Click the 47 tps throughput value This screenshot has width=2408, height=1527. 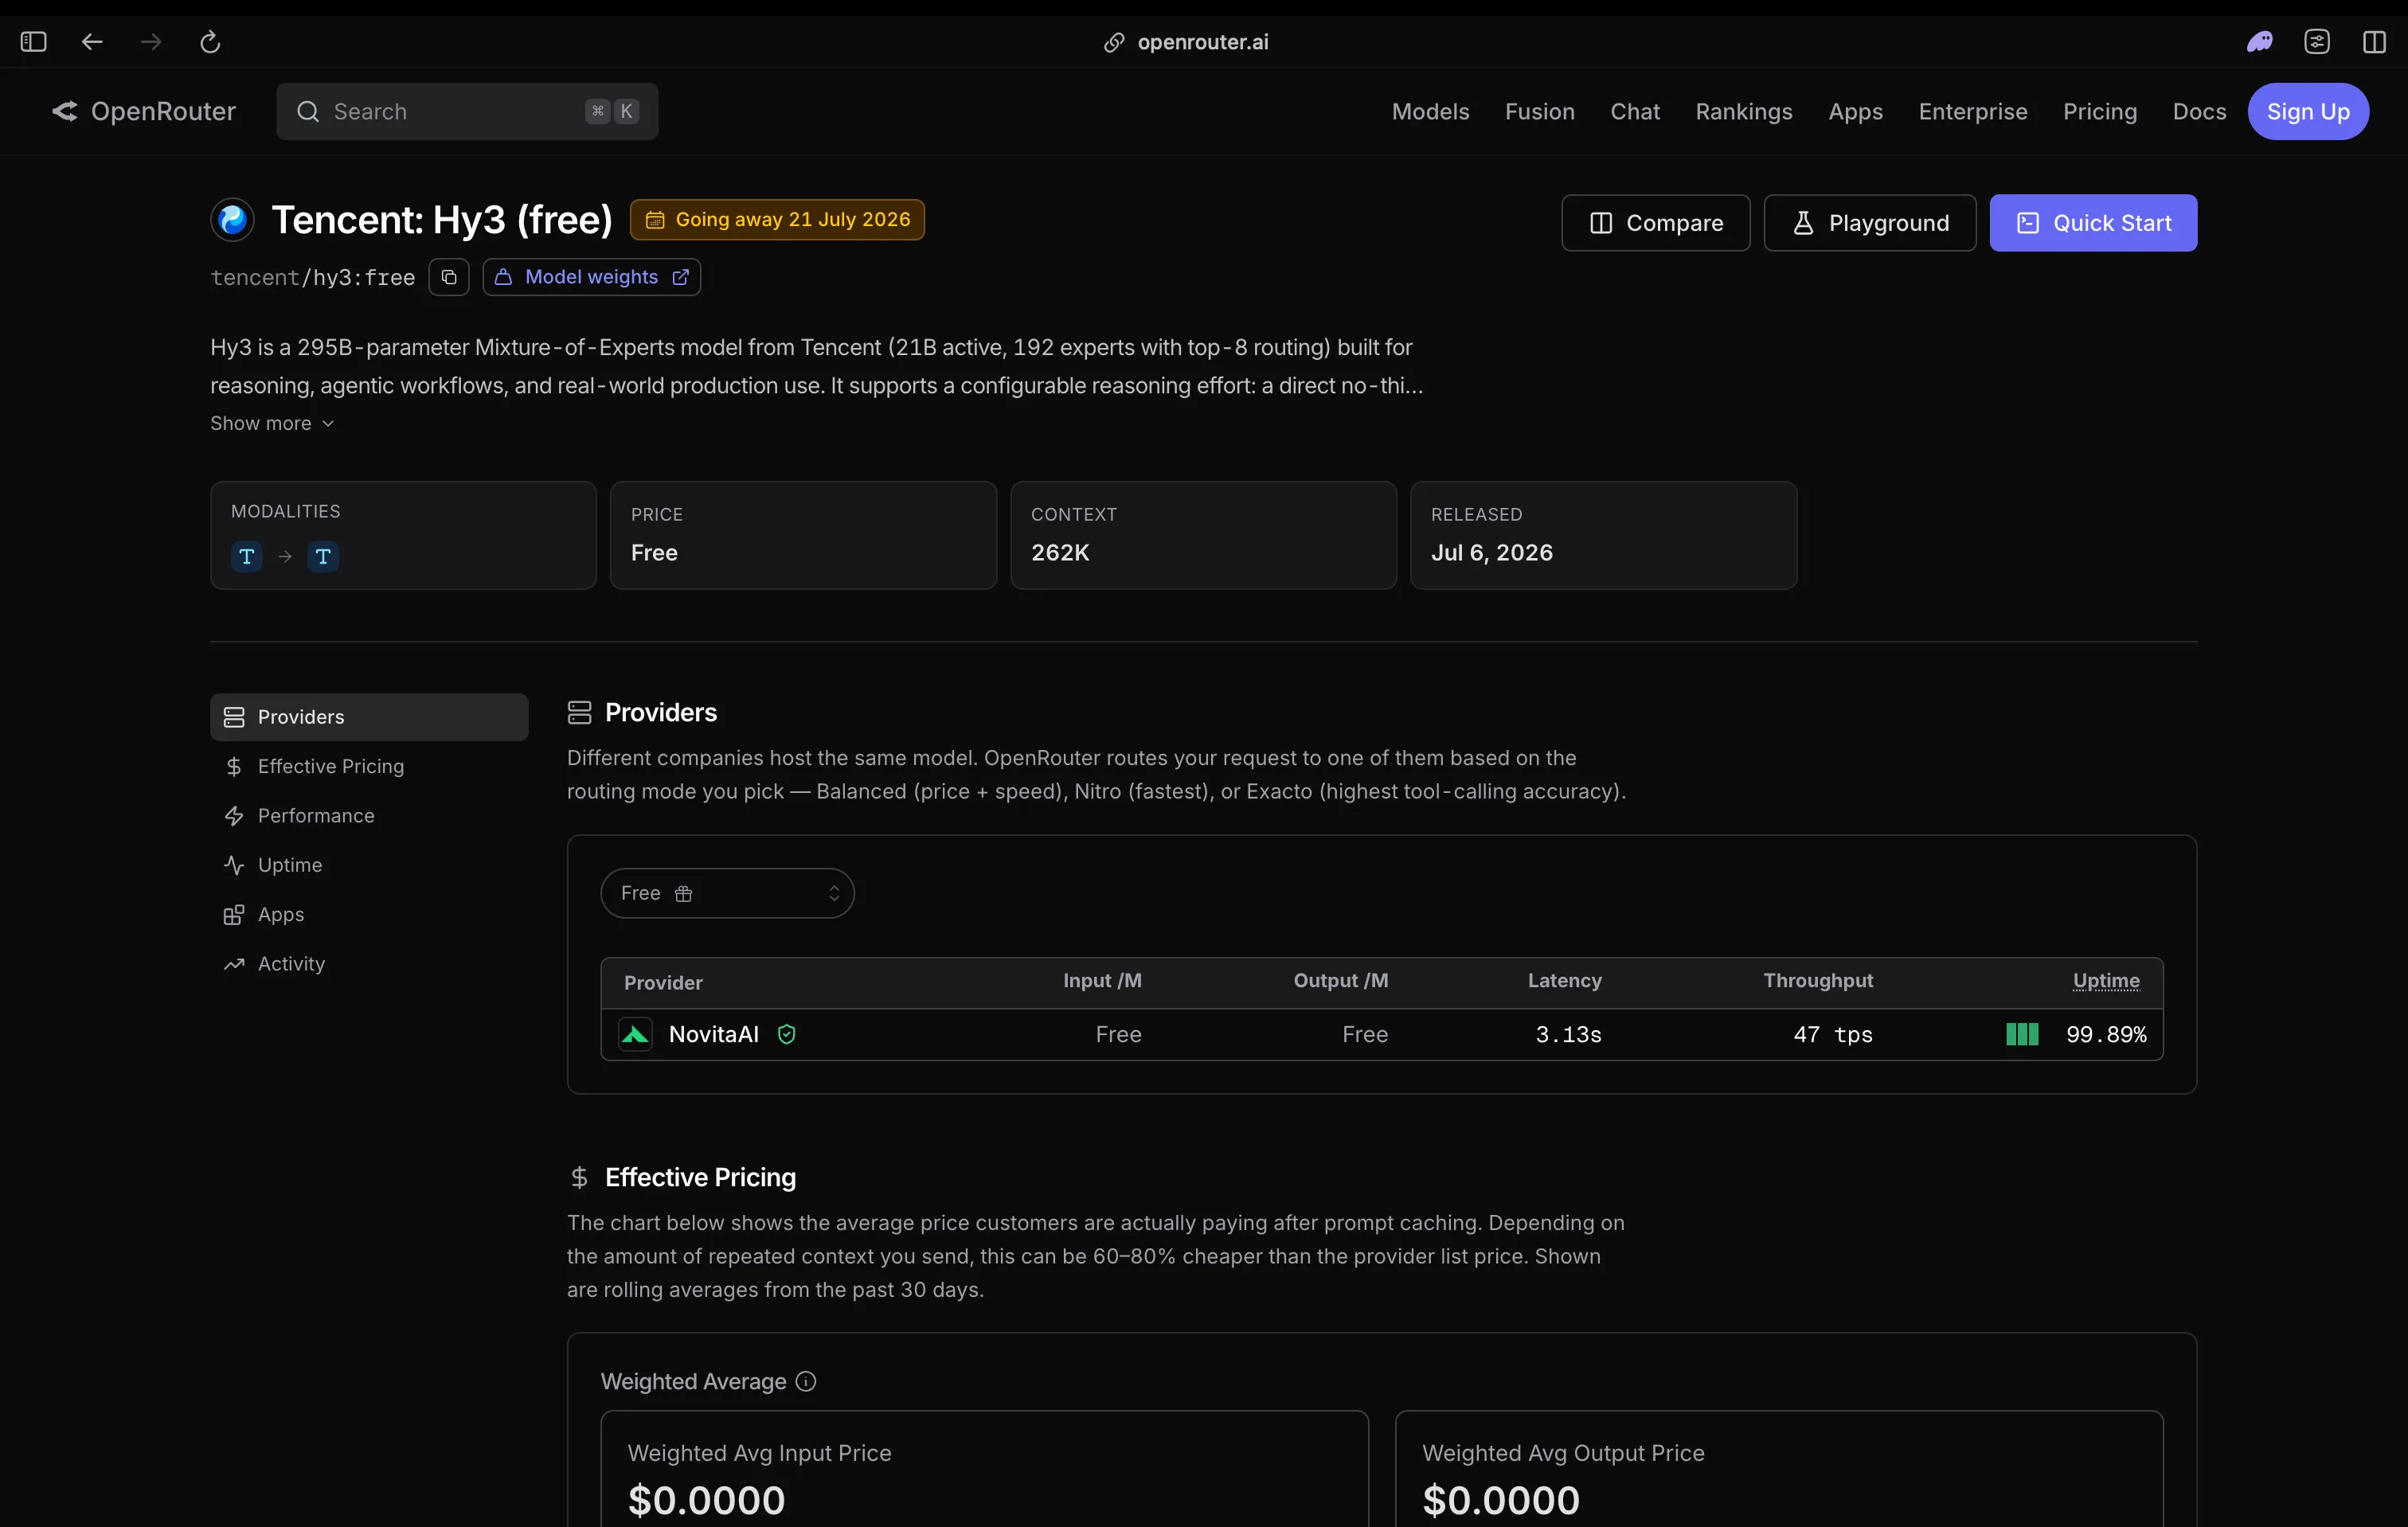click(x=1833, y=1034)
